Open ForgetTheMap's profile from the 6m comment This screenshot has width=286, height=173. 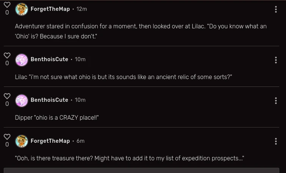click(50, 141)
